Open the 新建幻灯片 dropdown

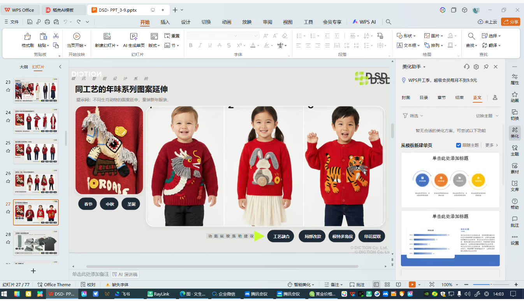107,46
